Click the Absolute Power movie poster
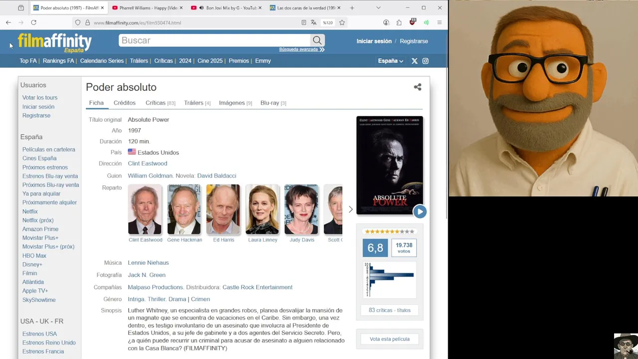The width and height of the screenshot is (638, 359). (390, 165)
